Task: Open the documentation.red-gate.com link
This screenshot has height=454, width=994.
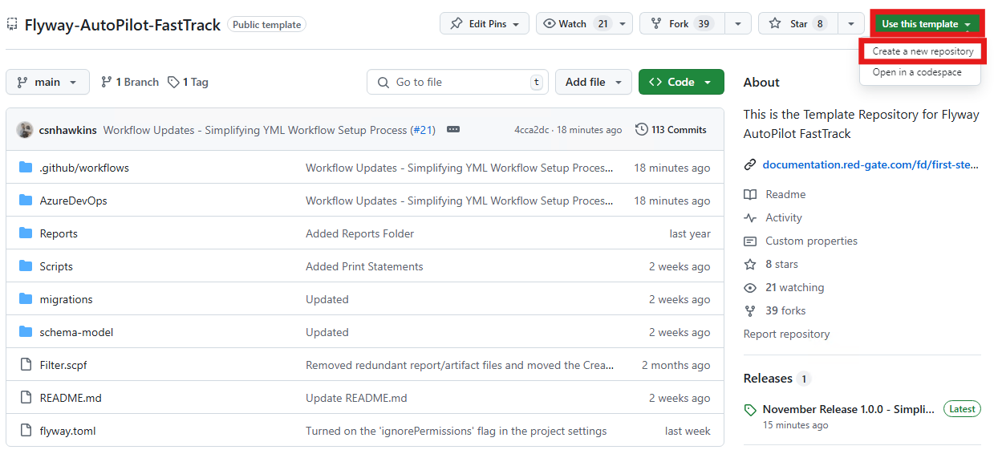Action: 870,165
